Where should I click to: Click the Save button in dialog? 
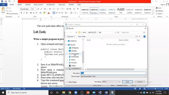pos(127,82)
